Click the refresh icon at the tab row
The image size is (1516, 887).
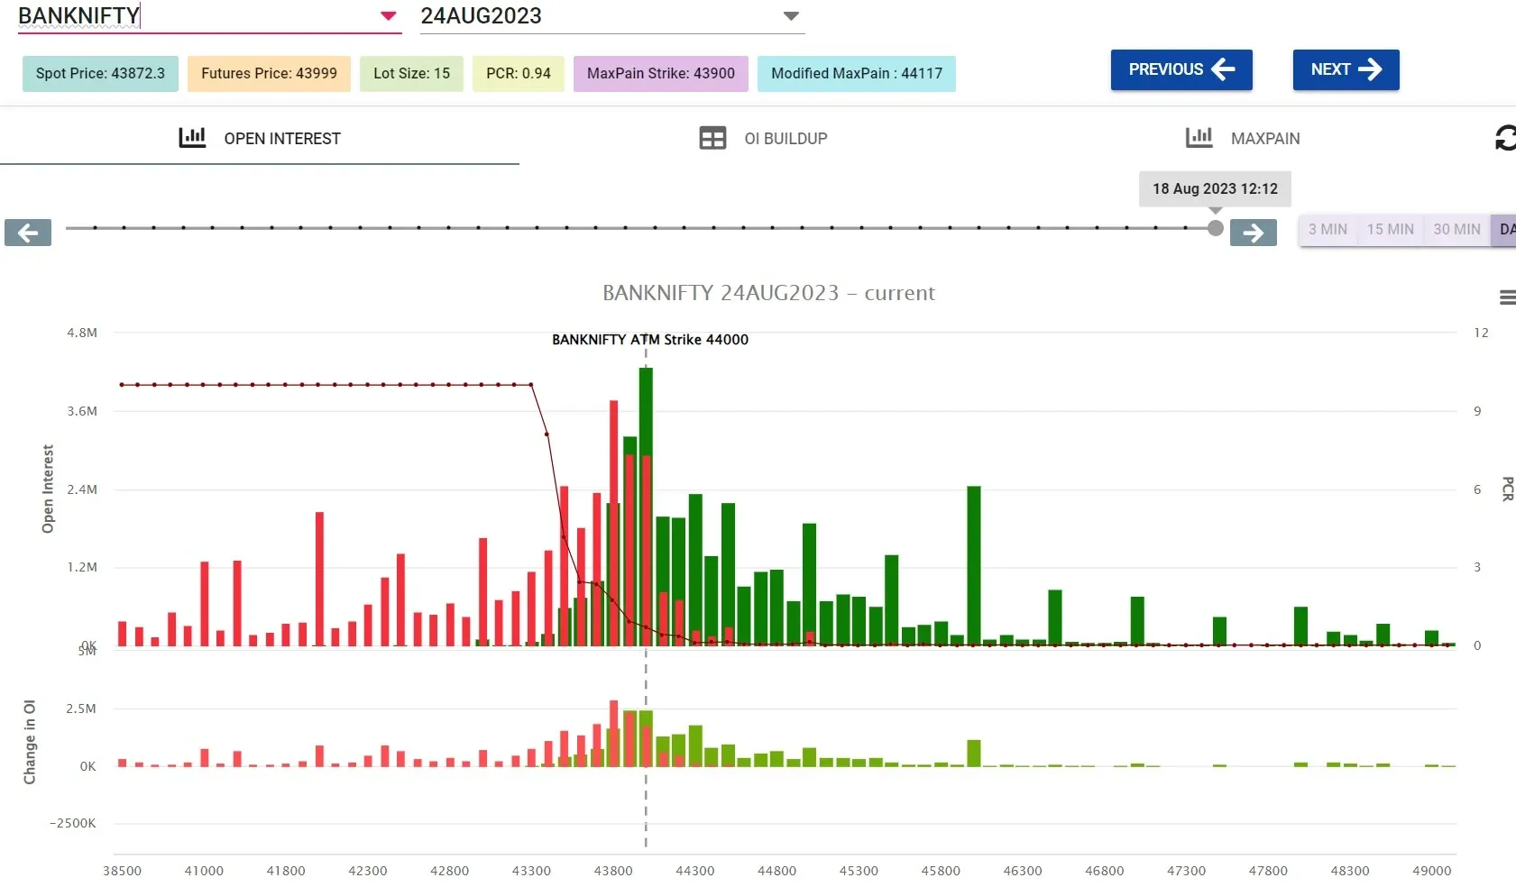1505,138
